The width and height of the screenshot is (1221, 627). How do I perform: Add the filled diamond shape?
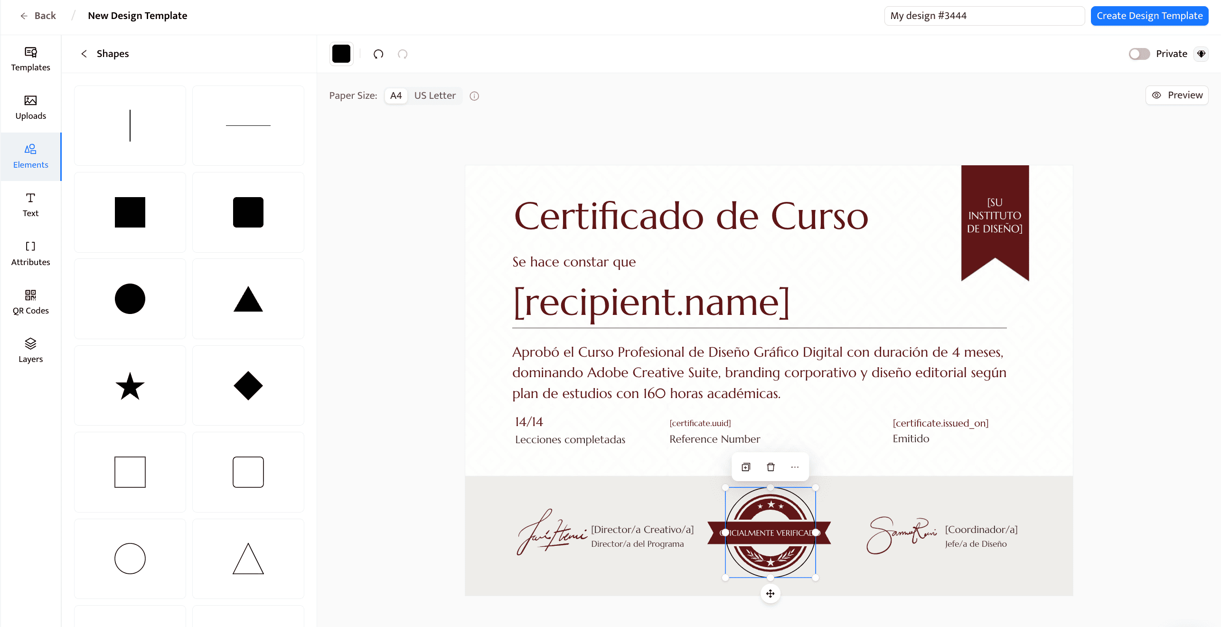248,386
